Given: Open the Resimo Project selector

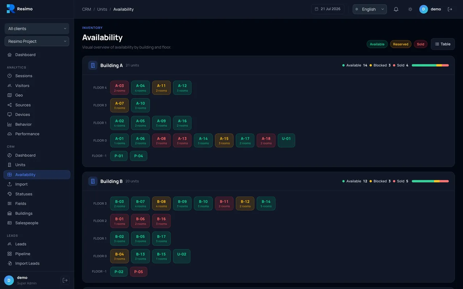Looking at the screenshot, I should 37,41.
